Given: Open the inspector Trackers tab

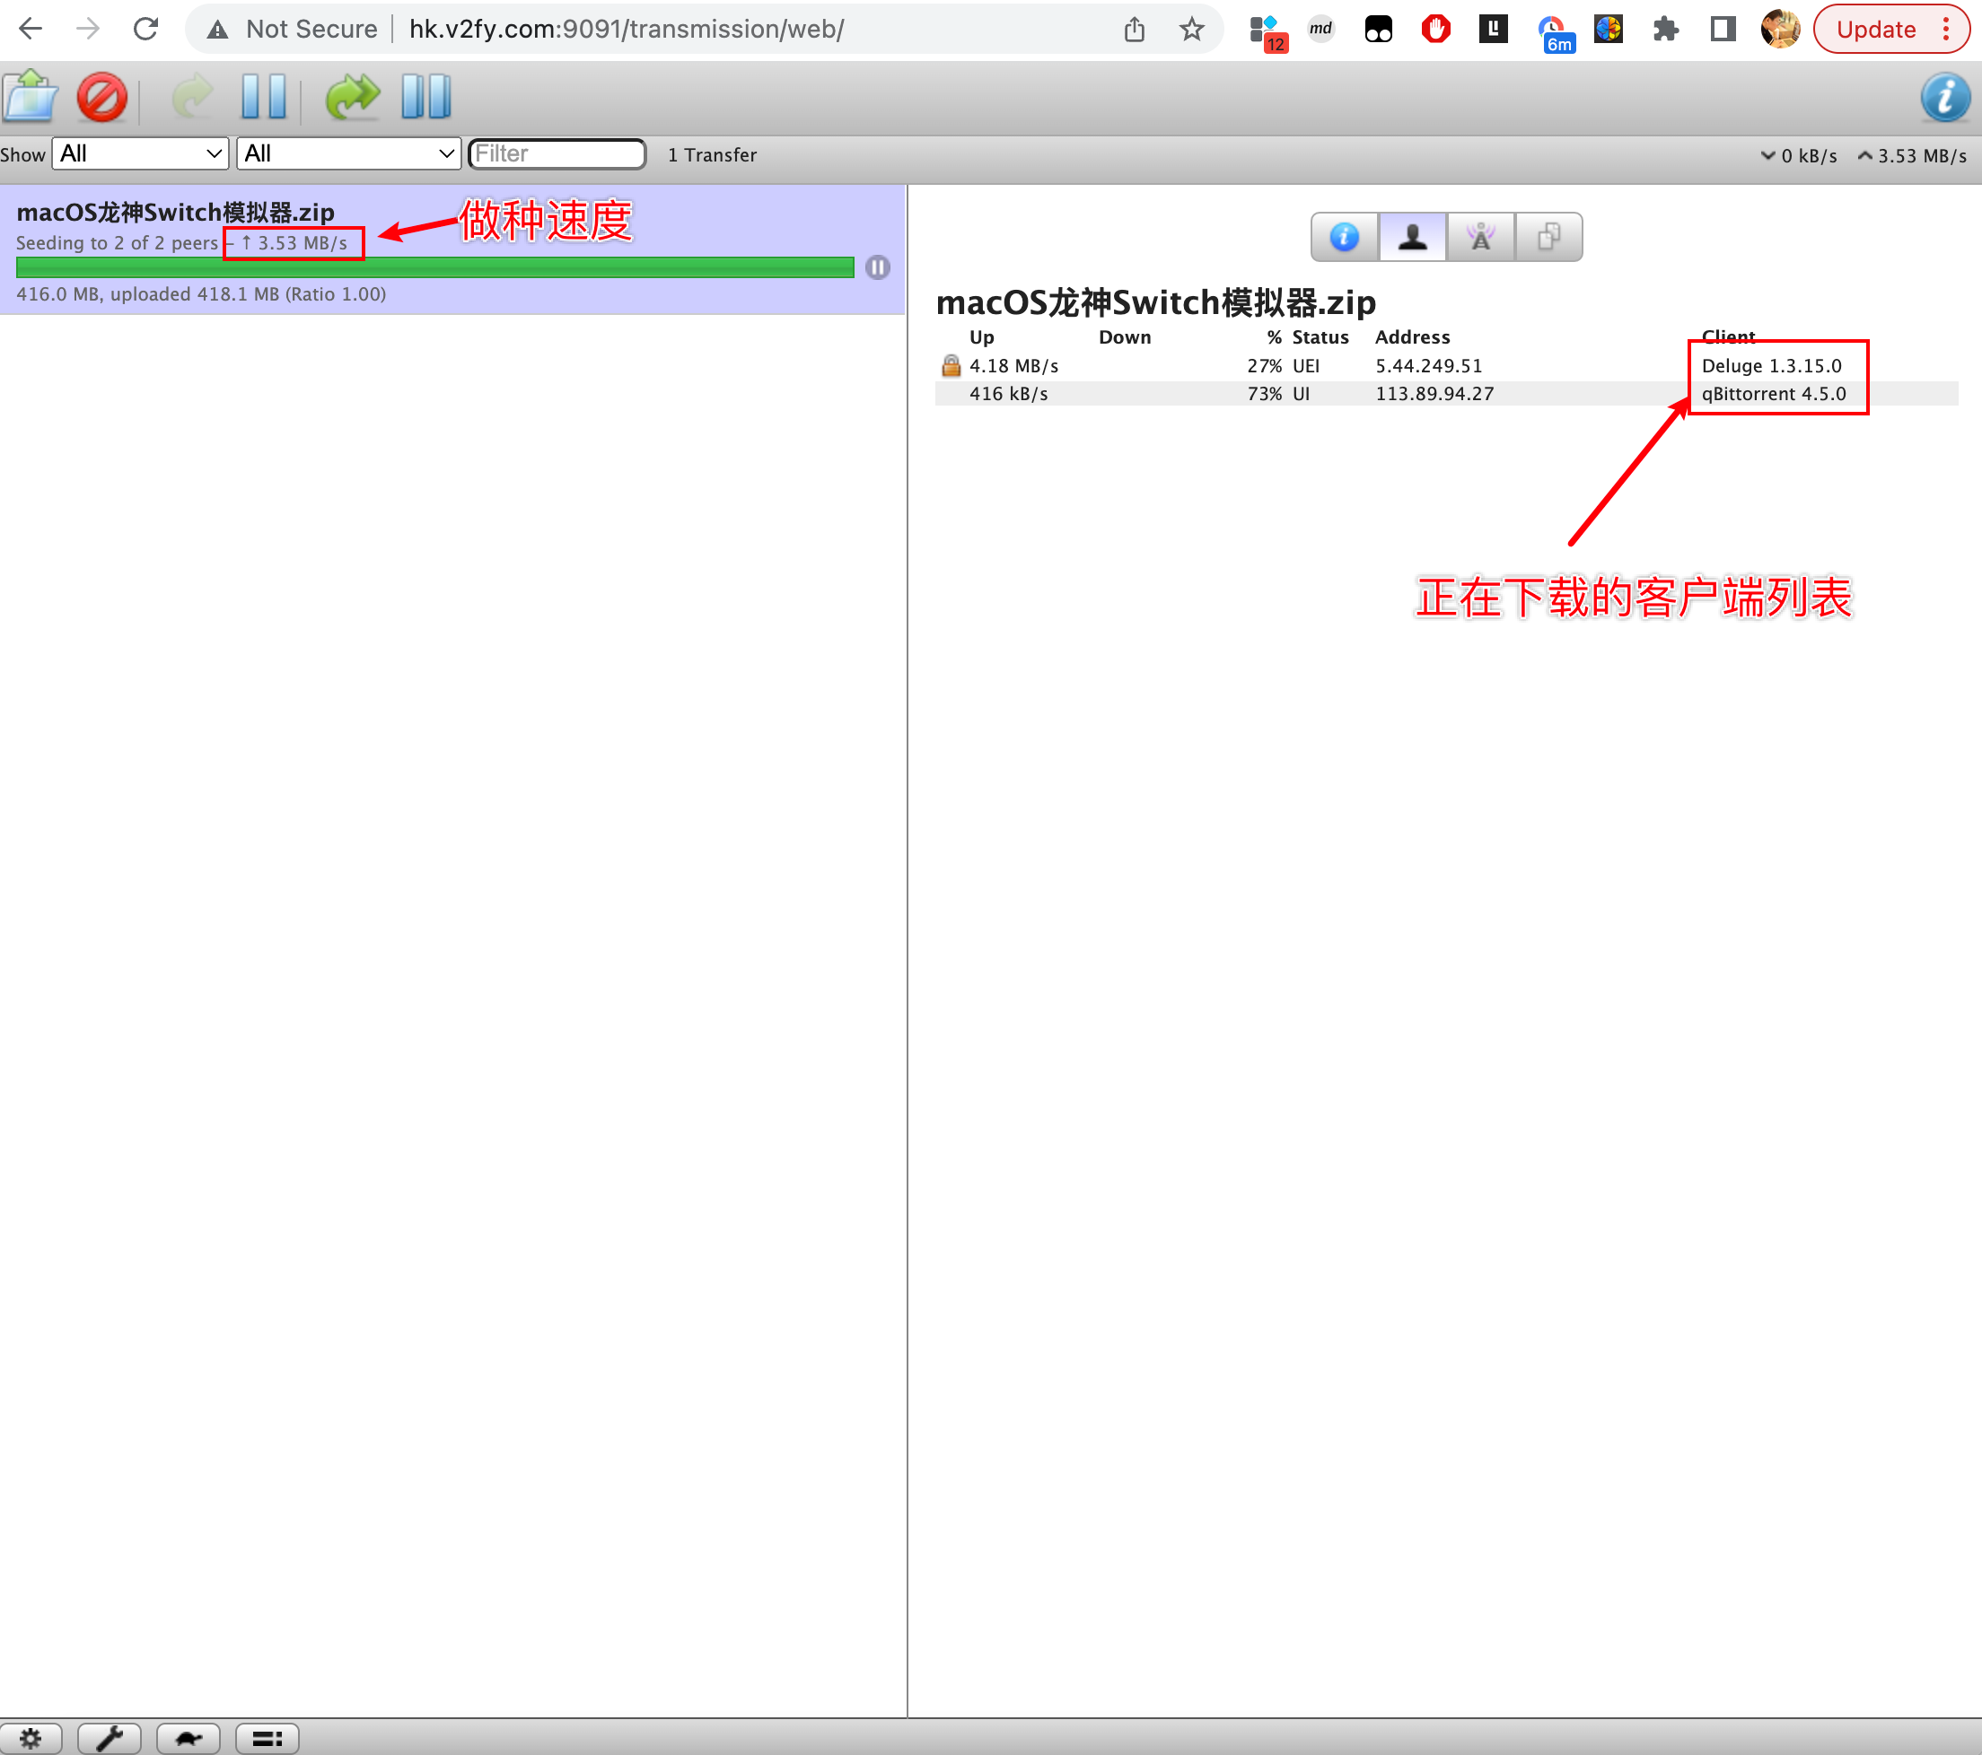Looking at the screenshot, I should click(1481, 238).
